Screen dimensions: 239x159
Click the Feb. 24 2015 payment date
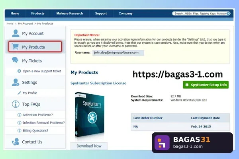(201, 126)
